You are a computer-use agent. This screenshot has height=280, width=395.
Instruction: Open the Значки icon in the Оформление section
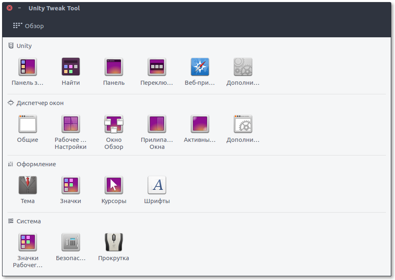(x=71, y=185)
